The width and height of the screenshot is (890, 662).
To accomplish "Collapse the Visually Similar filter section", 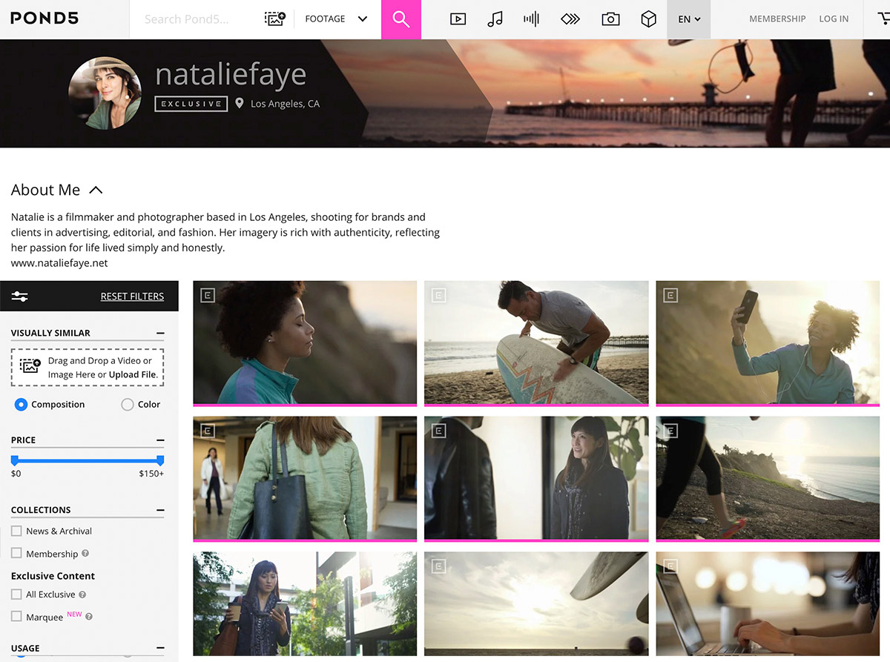I will [x=160, y=334].
